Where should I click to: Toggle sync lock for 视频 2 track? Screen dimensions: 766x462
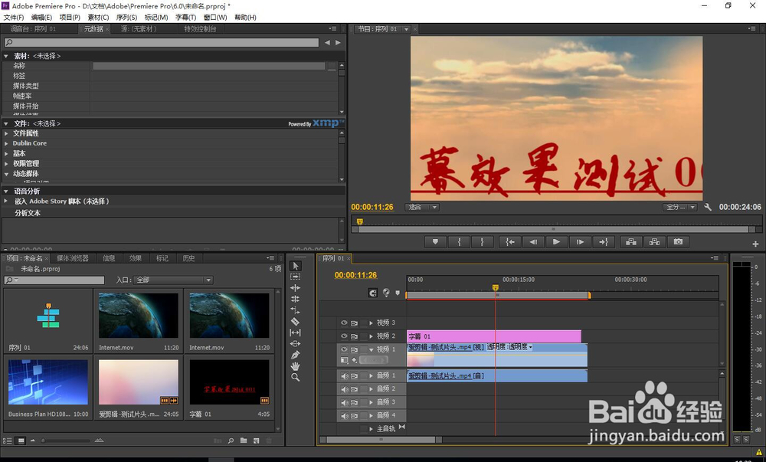[354, 336]
